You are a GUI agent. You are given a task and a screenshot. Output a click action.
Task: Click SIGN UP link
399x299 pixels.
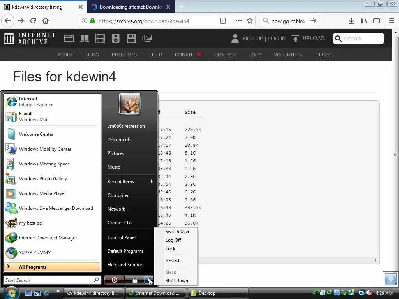click(252, 39)
